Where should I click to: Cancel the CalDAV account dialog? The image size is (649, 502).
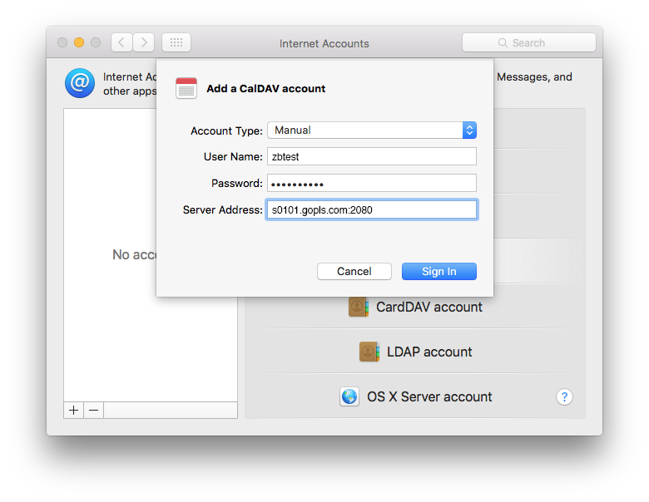pyautogui.click(x=354, y=271)
